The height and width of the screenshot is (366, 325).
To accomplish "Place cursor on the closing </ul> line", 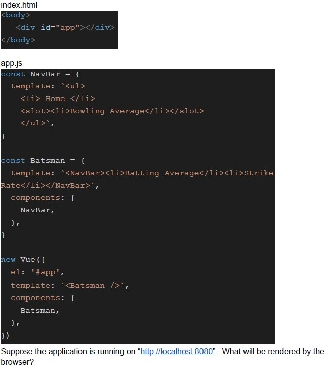I will pos(37,123).
